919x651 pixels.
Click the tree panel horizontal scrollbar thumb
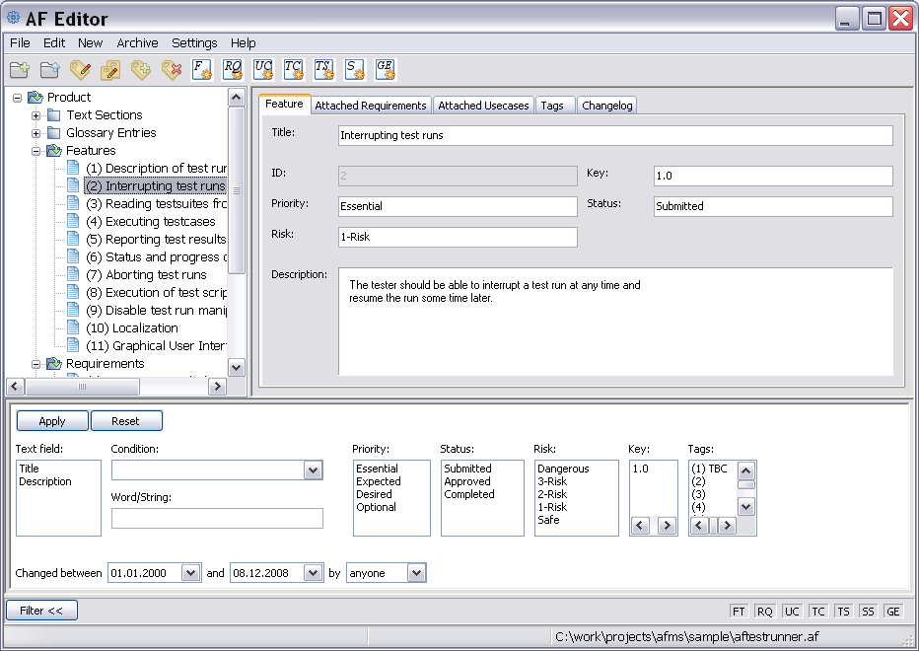[x=83, y=388]
